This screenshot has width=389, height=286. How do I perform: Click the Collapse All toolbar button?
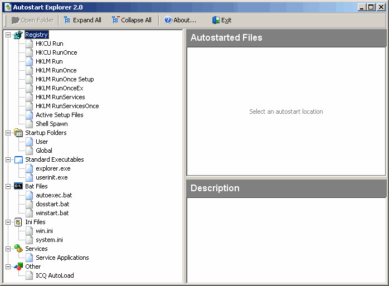pyautogui.click(x=132, y=20)
